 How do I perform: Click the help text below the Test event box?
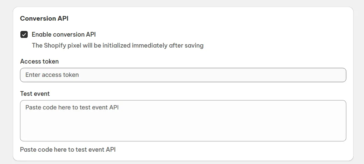click(x=68, y=149)
